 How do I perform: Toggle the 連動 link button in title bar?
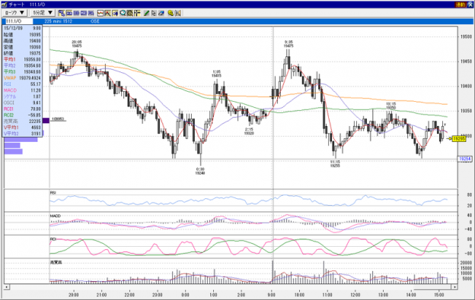460,5
